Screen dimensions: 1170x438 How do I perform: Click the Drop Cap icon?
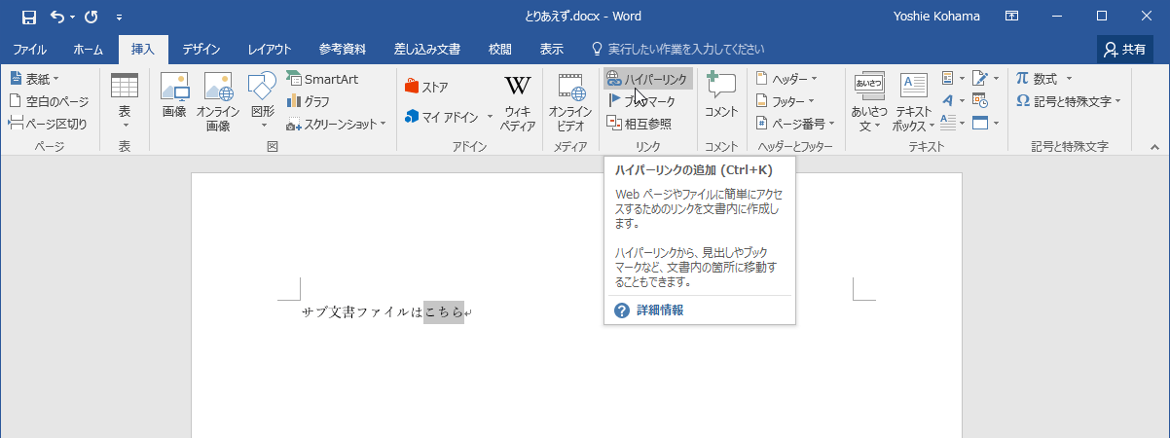(953, 123)
